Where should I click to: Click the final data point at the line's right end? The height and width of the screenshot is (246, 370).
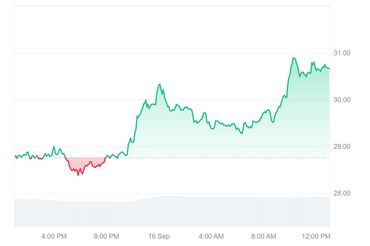coord(329,68)
